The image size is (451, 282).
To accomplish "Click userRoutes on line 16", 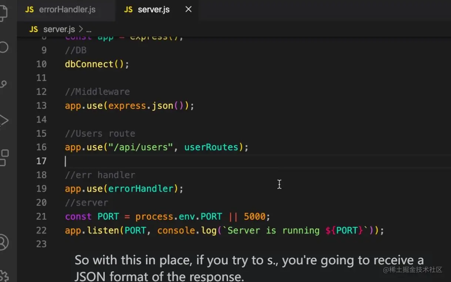I will tap(211, 147).
